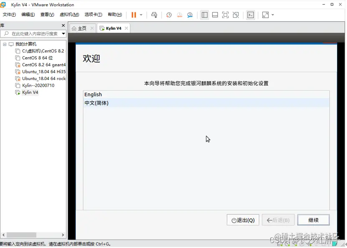Revert the VM to its latest snapshot
347x248 pixels.
pos(179,15)
